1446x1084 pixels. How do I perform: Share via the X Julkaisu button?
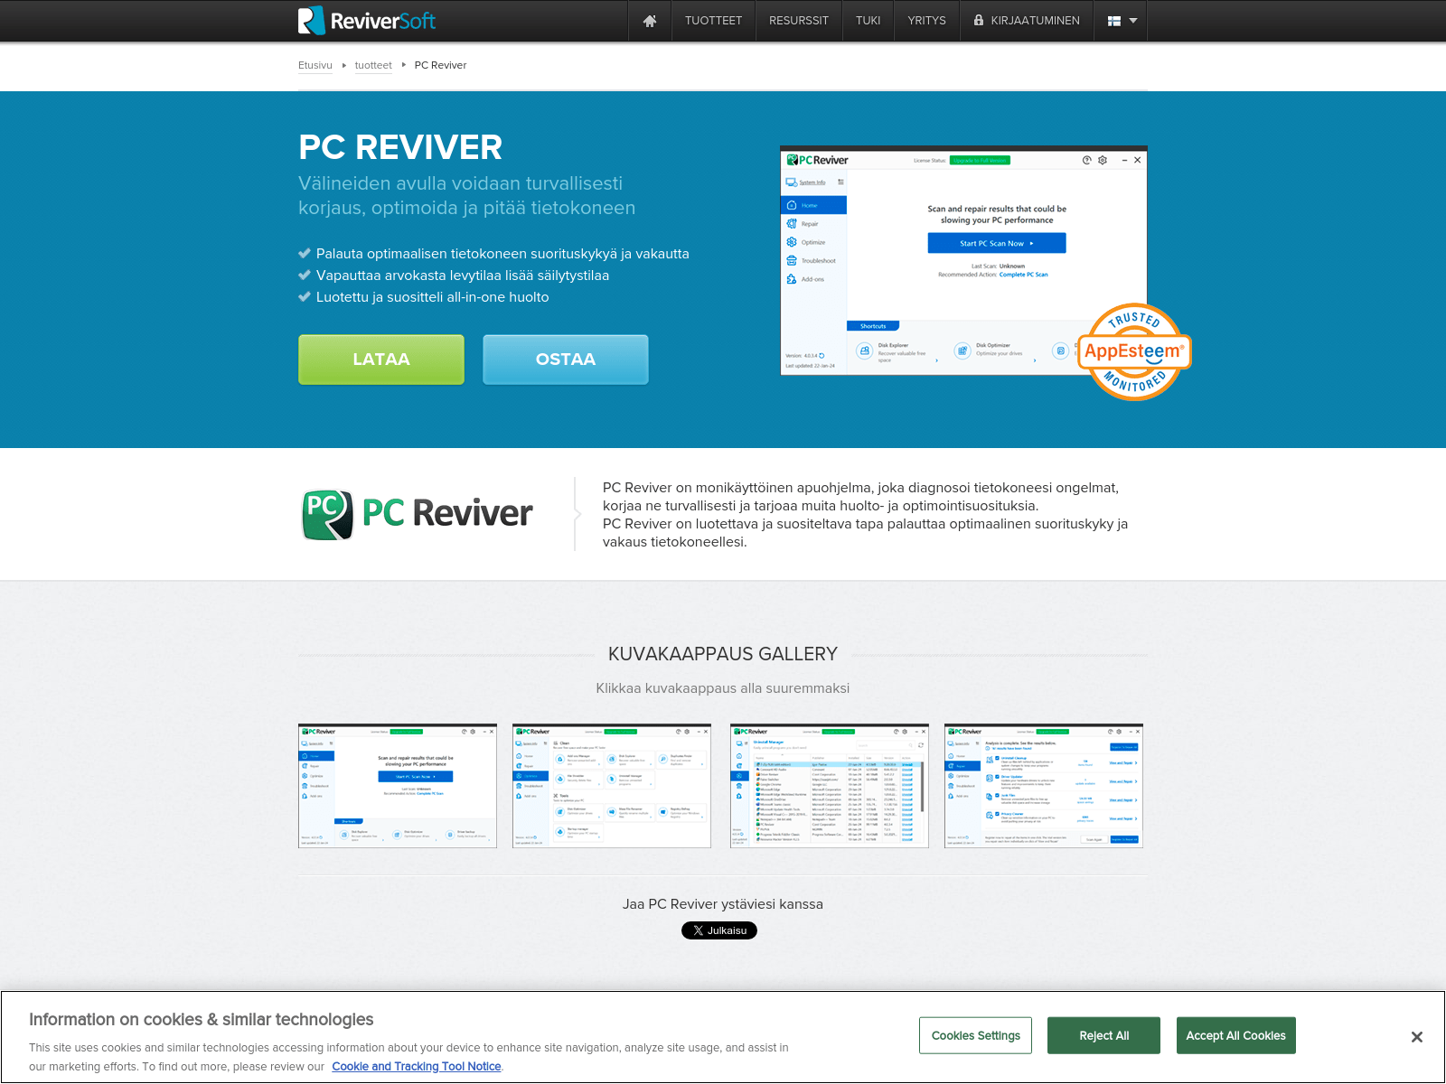[719, 930]
